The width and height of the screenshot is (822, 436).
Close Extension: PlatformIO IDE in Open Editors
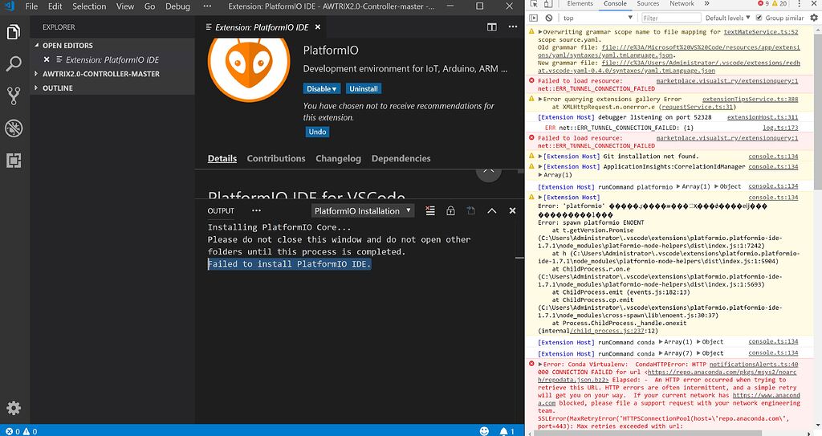47,59
